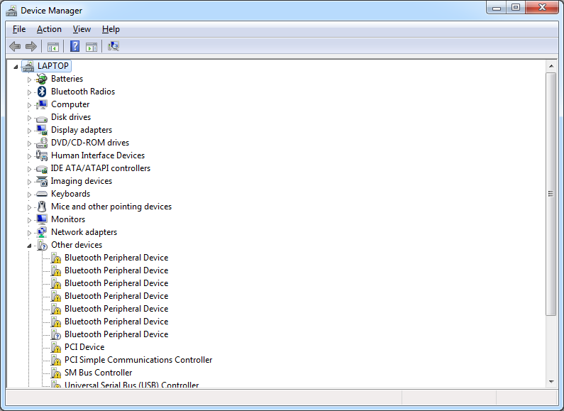Select Mice and other pointing devices label
564x411 pixels.
(111, 207)
